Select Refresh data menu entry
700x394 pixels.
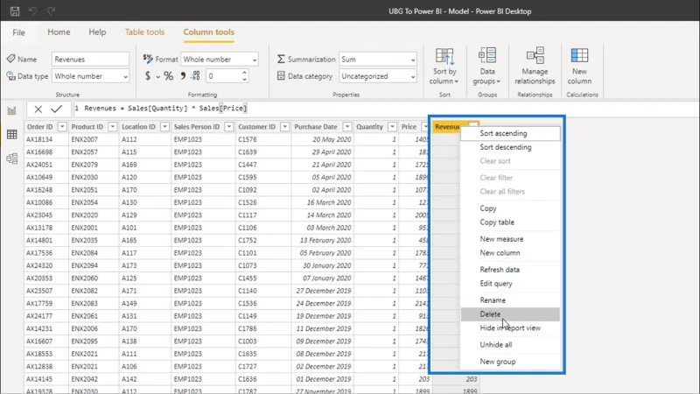(510, 270)
